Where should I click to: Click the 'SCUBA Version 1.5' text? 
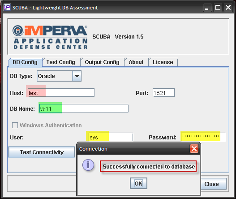(118, 37)
